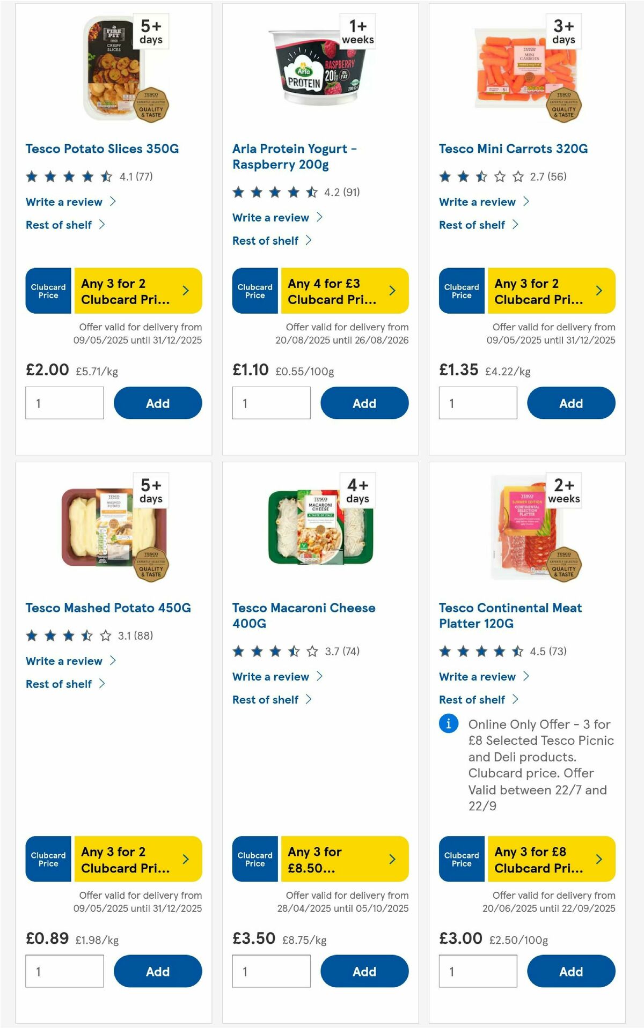Add Tesco Mini Carrots to the basket
Screen dimensions: 644x1028
(x=571, y=403)
